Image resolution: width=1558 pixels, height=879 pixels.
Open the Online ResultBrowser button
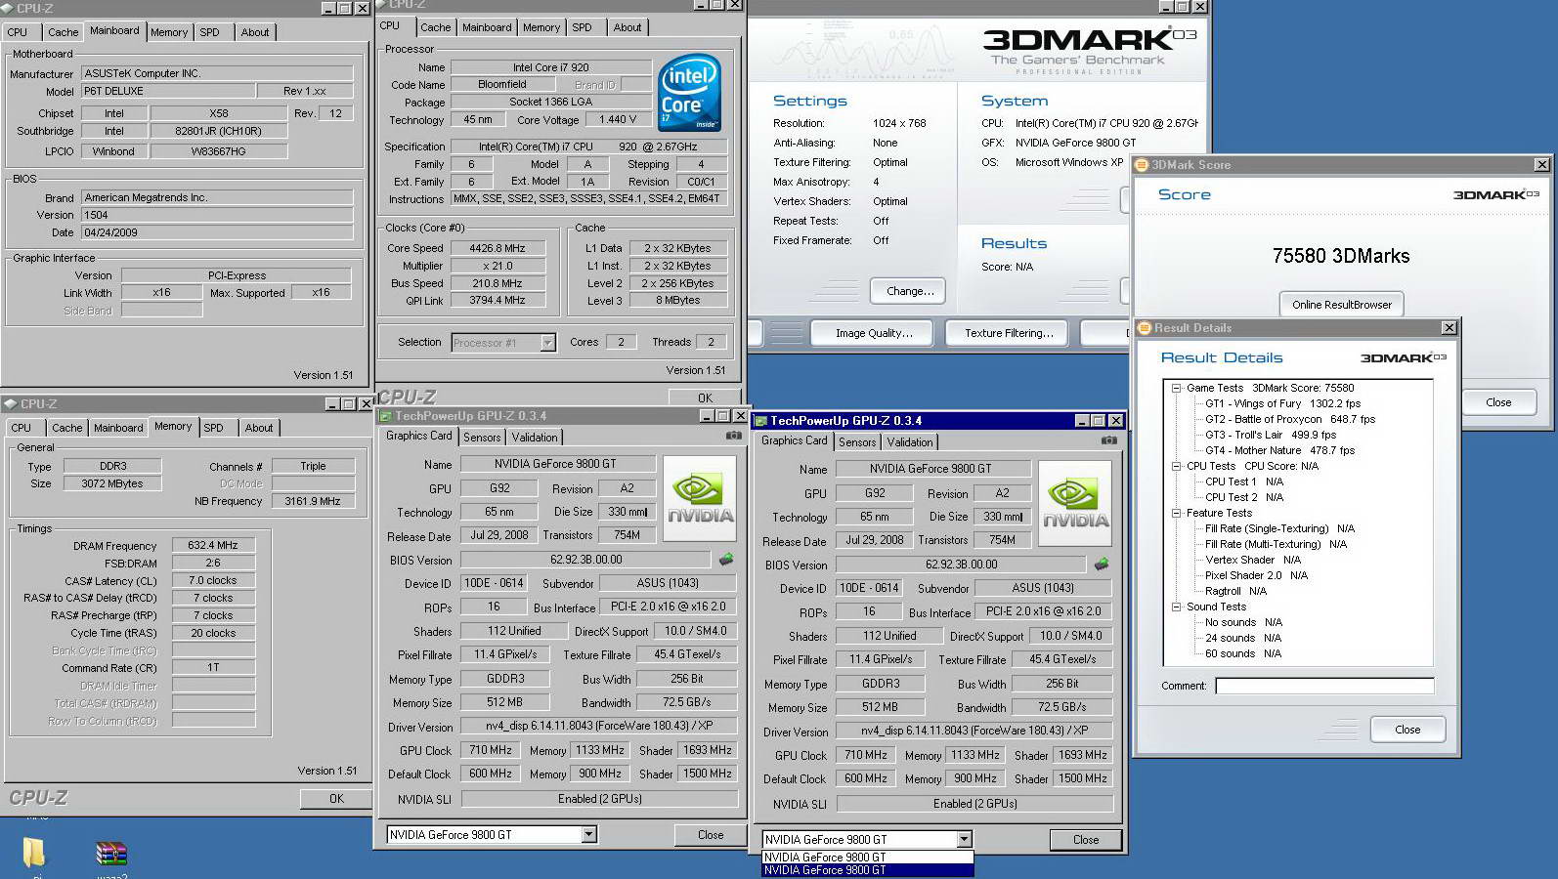tap(1341, 305)
